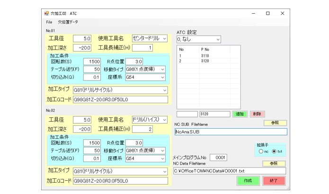329x194 pixels.
Task: Click the 削除 button
Action: [256, 114]
